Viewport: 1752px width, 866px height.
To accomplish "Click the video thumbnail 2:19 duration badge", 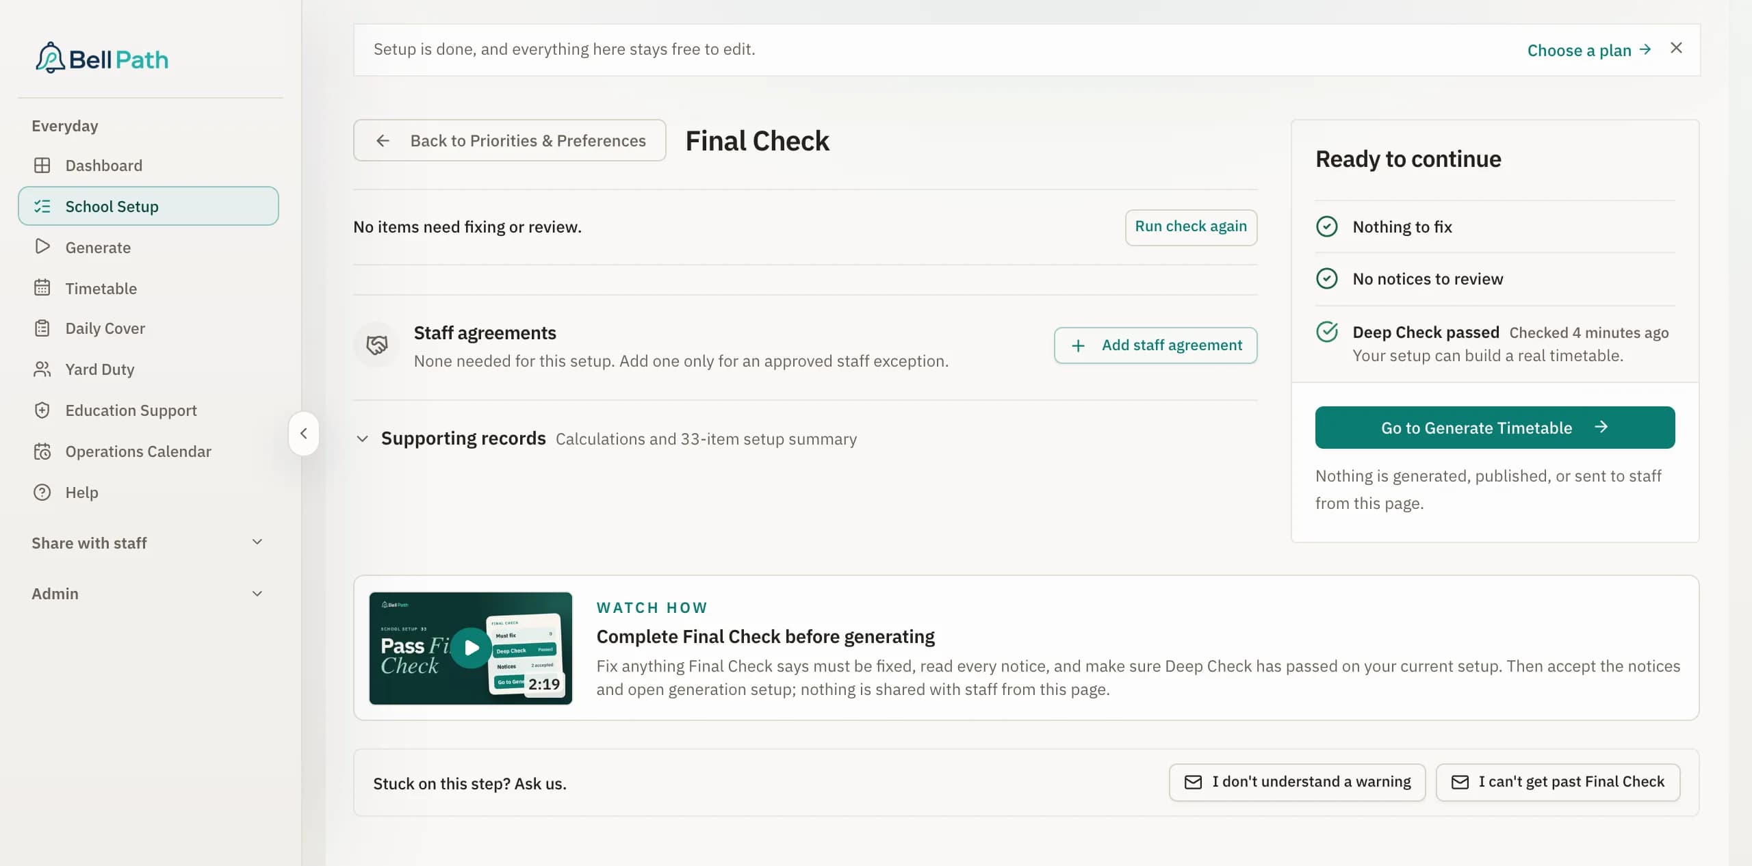I will (x=544, y=684).
